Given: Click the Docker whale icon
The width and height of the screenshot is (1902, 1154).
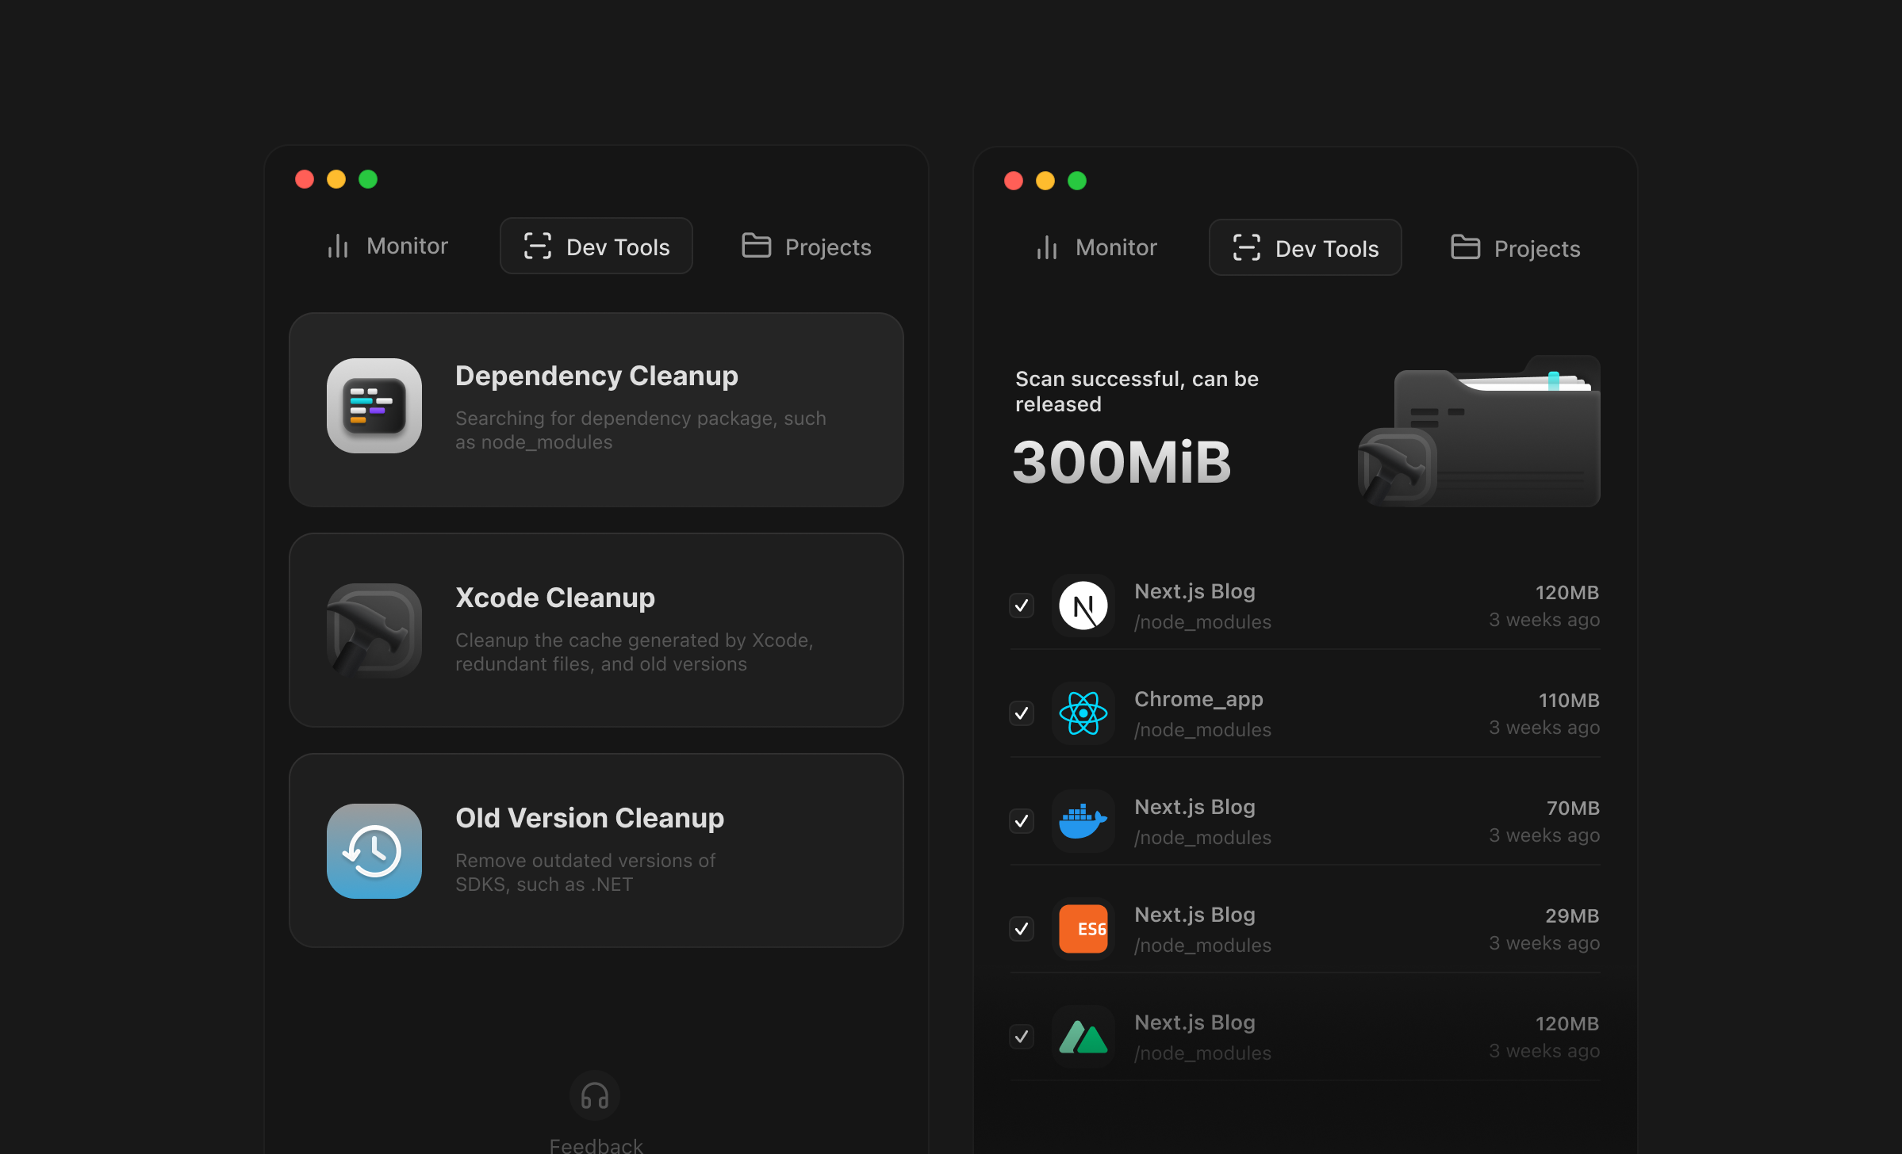Looking at the screenshot, I should point(1083,821).
